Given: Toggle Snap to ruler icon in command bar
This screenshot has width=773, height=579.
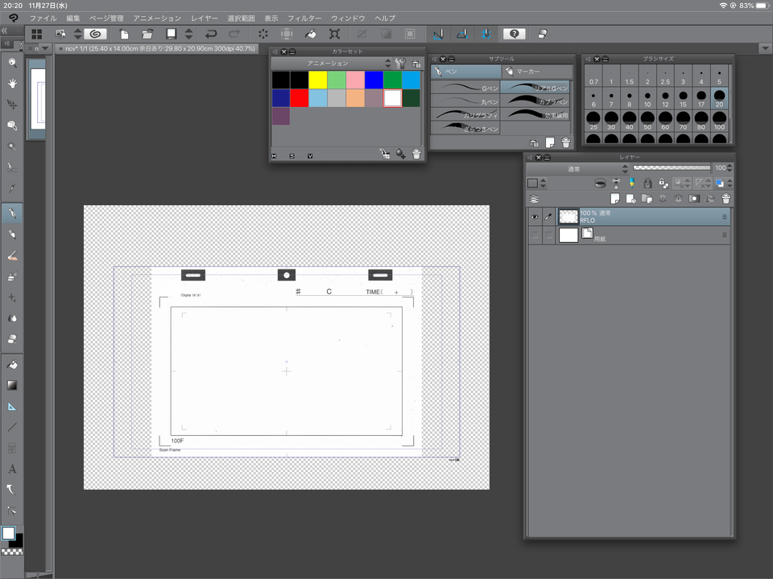Looking at the screenshot, I should pos(438,34).
